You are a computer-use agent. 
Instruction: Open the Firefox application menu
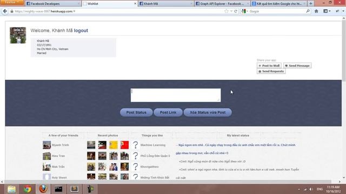12,2
